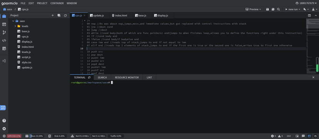
Task: Toggle the terminal panel from status bar
Action: point(309,136)
